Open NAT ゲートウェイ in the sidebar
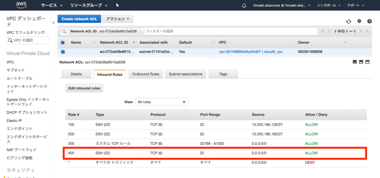Image resolution: width=380 pixels, height=178 pixels. pos(22,150)
